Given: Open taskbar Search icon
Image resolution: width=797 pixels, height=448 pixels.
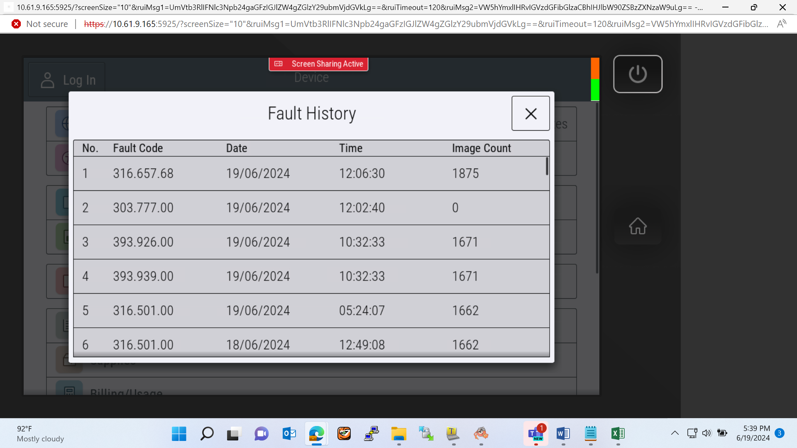Looking at the screenshot, I should click(207, 434).
